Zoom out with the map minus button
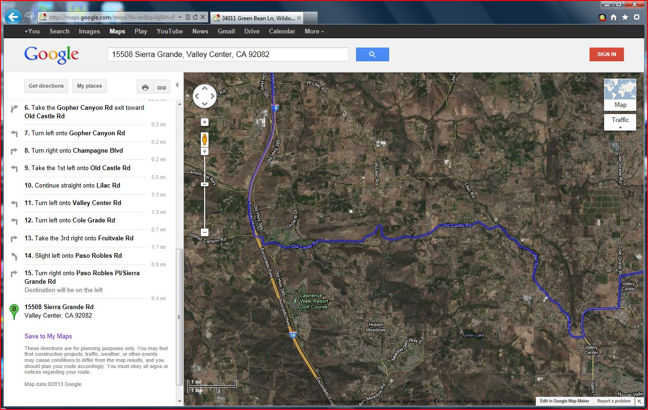 (205, 232)
